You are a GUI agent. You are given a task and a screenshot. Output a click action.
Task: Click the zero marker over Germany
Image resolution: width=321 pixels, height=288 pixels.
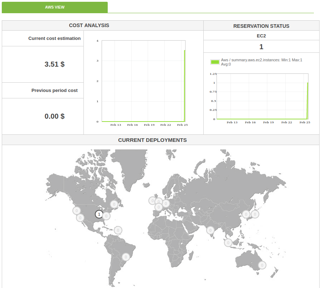click(x=166, y=204)
